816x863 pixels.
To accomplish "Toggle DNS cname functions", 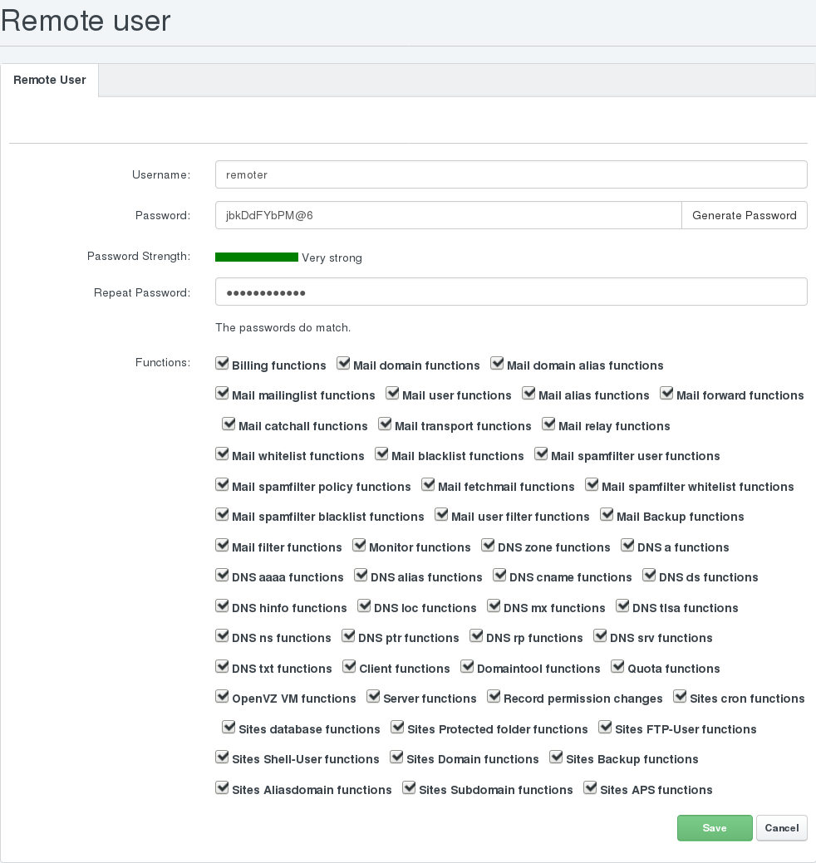I will [x=499, y=575].
